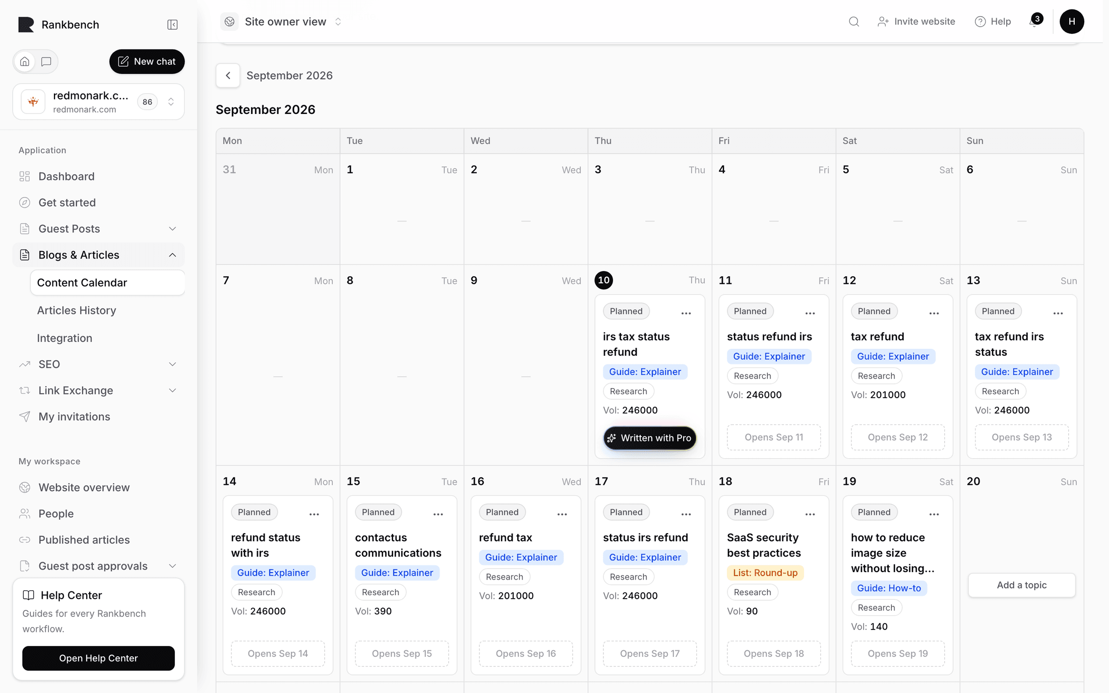Select the highlighted day 10
This screenshot has height=693, width=1109.
(x=603, y=280)
